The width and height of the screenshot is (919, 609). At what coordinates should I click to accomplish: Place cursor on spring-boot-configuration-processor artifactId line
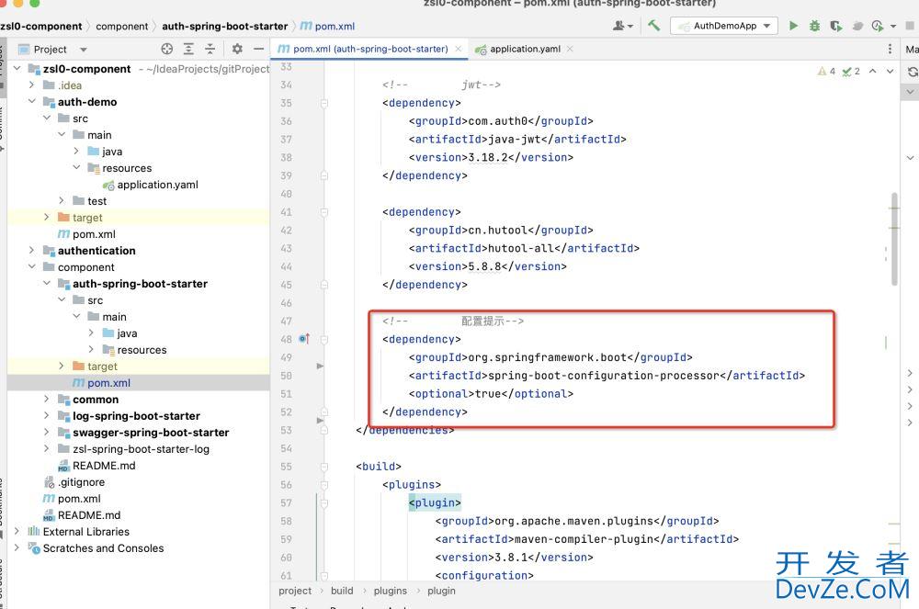coord(607,376)
